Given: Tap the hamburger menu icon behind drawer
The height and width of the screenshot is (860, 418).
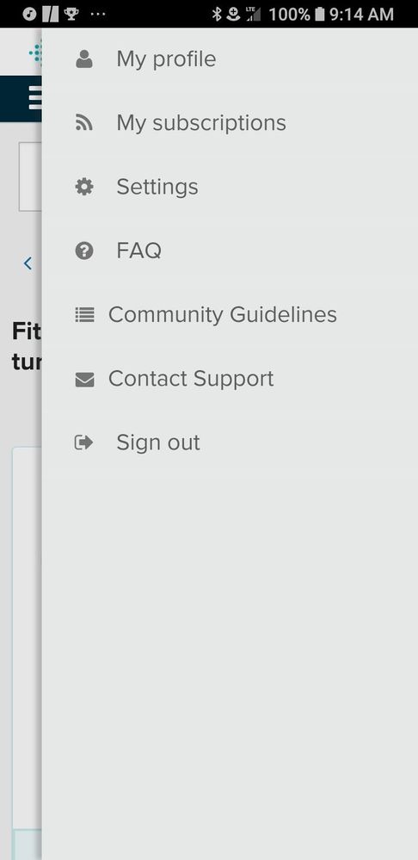Looking at the screenshot, I should 35,99.
